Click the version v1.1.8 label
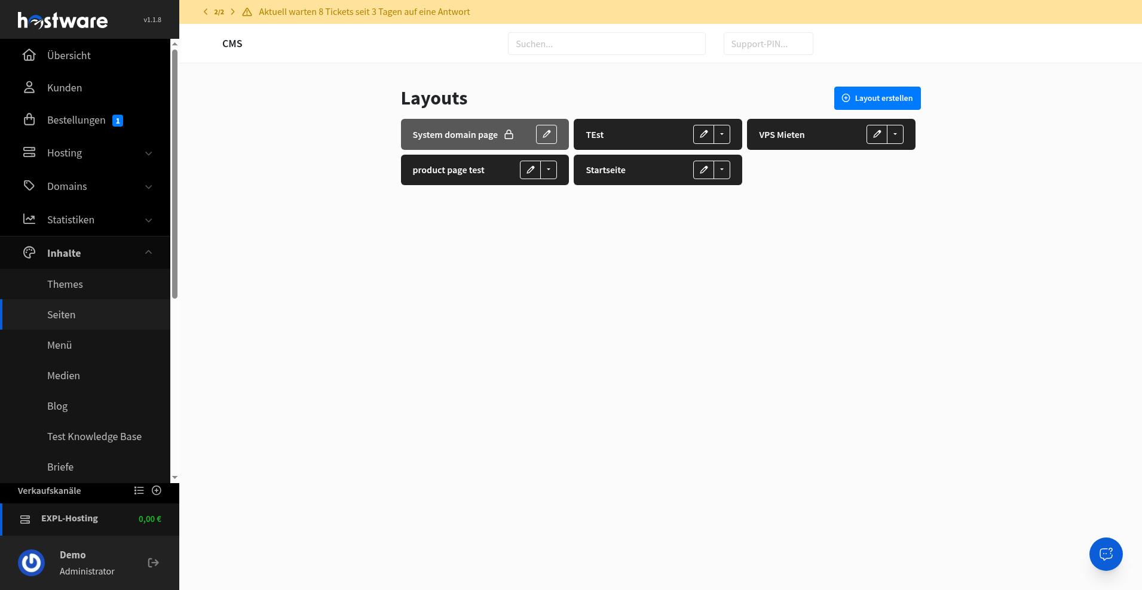Image resolution: width=1142 pixels, height=590 pixels. 152,20
